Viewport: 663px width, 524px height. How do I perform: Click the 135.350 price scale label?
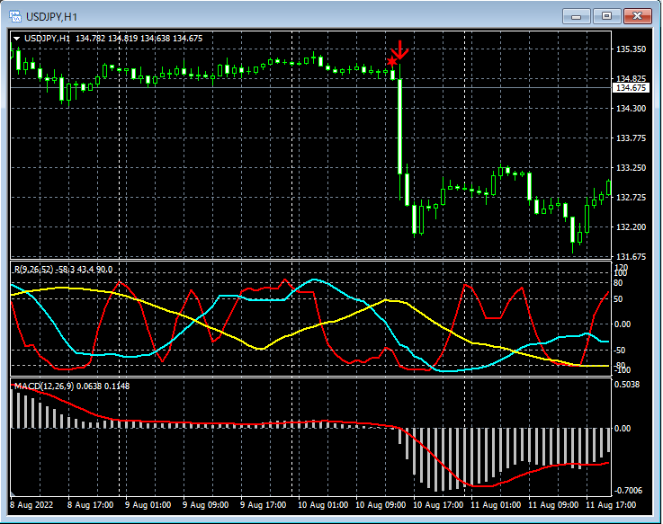pos(631,49)
